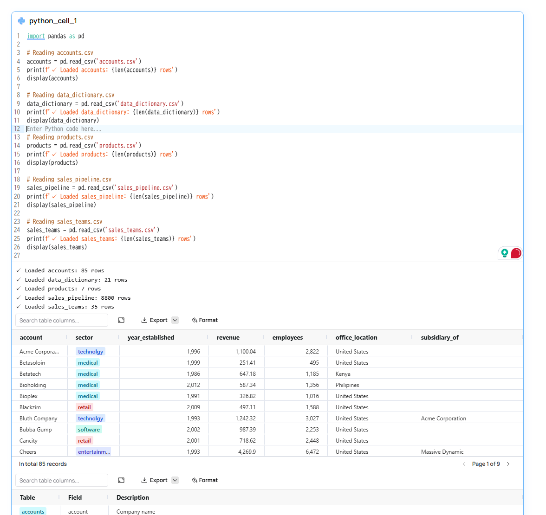Go to next page of accounts table
This screenshot has width=546, height=515.
click(508, 464)
